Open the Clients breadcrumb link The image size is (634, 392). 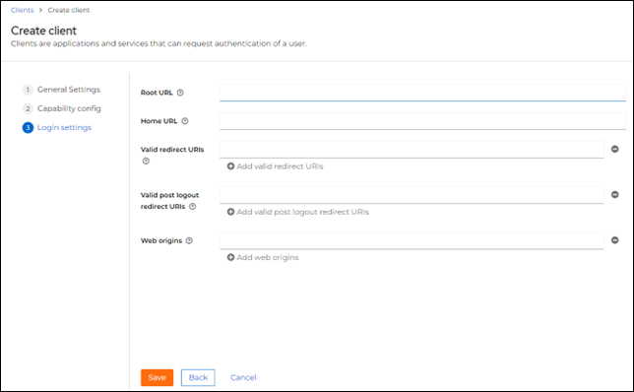point(23,10)
